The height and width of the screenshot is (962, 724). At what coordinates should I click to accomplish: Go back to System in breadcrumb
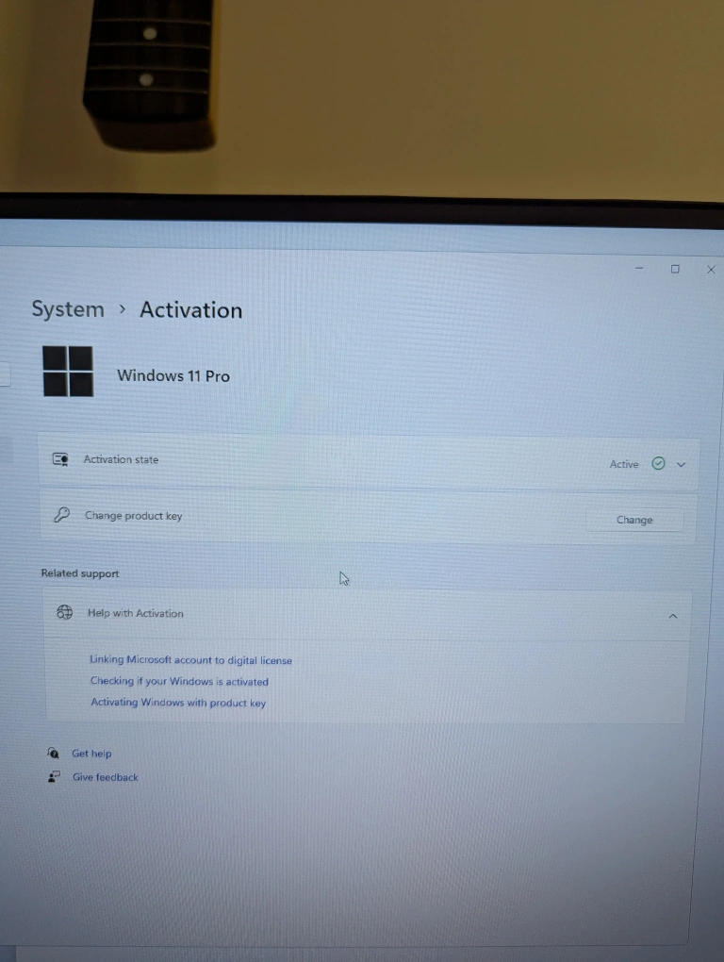(x=68, y=309)
